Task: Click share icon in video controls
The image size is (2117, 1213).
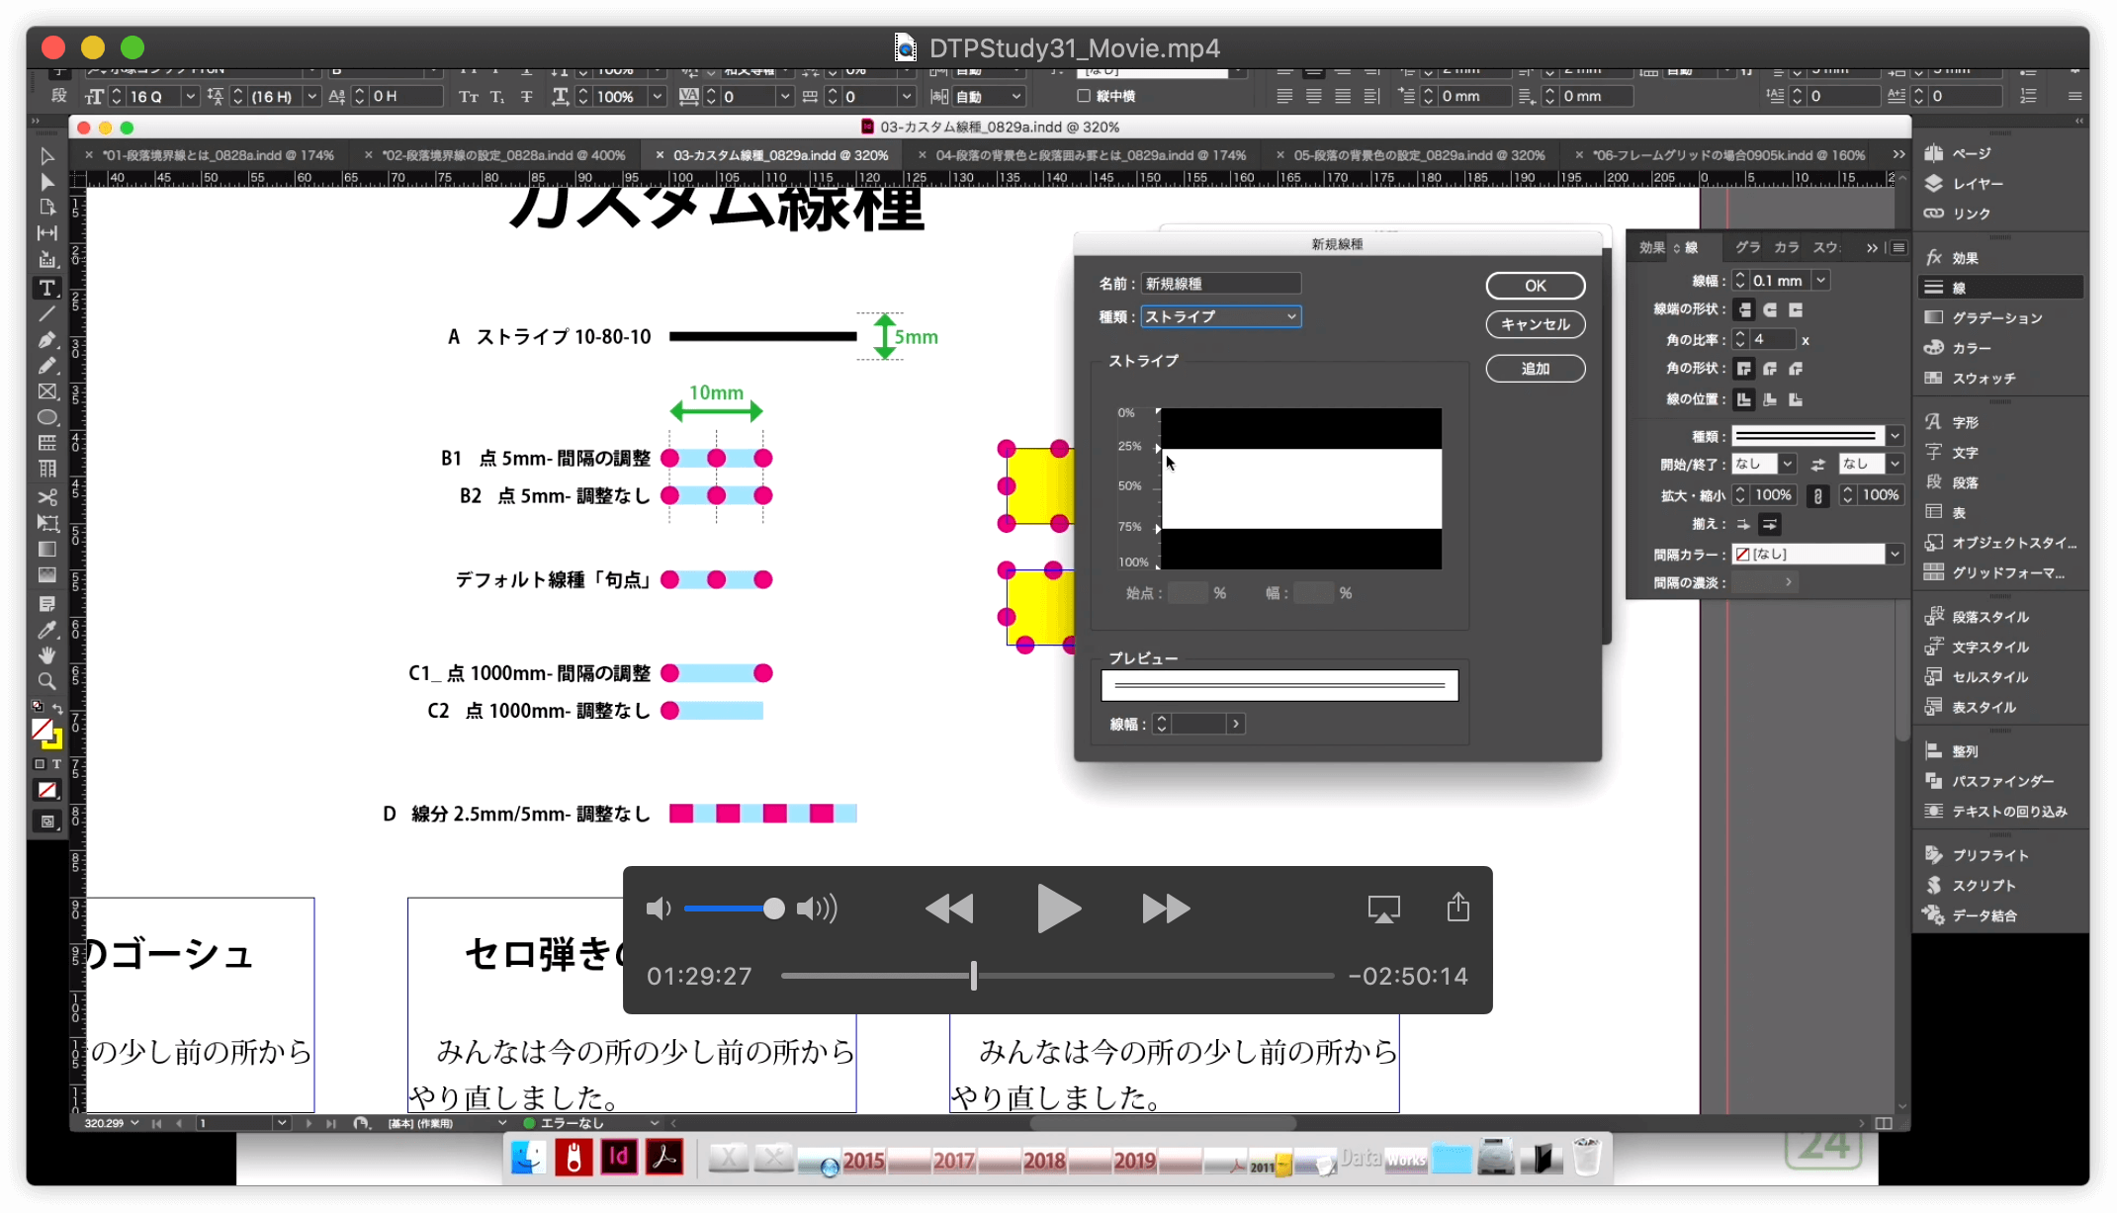Action: click(x=1457, y=907)
